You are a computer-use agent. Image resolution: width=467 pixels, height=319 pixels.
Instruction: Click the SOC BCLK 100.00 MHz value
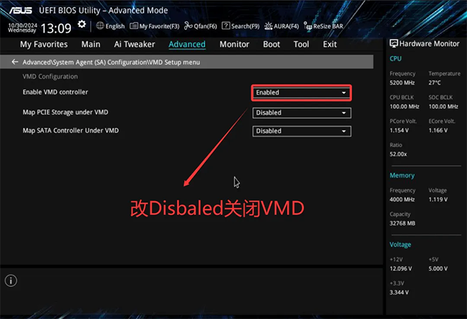click(x=443, y=106)
